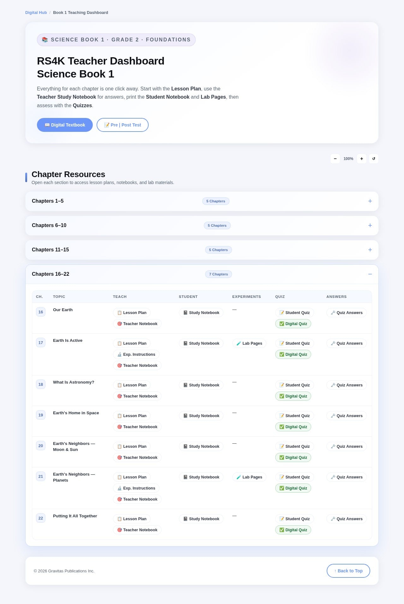Open Student Quiz for chapter 20
This screenshot has width=404, height=604.
pyautogui.click(x=294, y=447)
